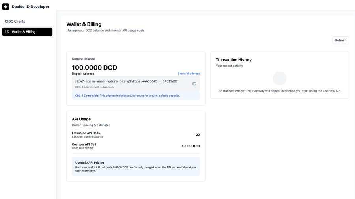355x199 pixels.
Task: Click the Your recent activity subtitle
Action: point(229,66)
